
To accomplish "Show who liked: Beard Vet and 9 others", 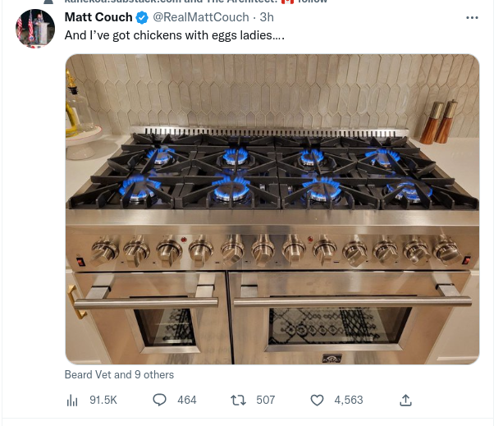I will click(x=119, y=374).
